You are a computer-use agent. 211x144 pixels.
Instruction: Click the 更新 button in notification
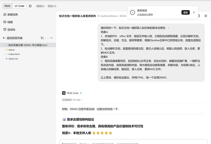pos(185,13)
